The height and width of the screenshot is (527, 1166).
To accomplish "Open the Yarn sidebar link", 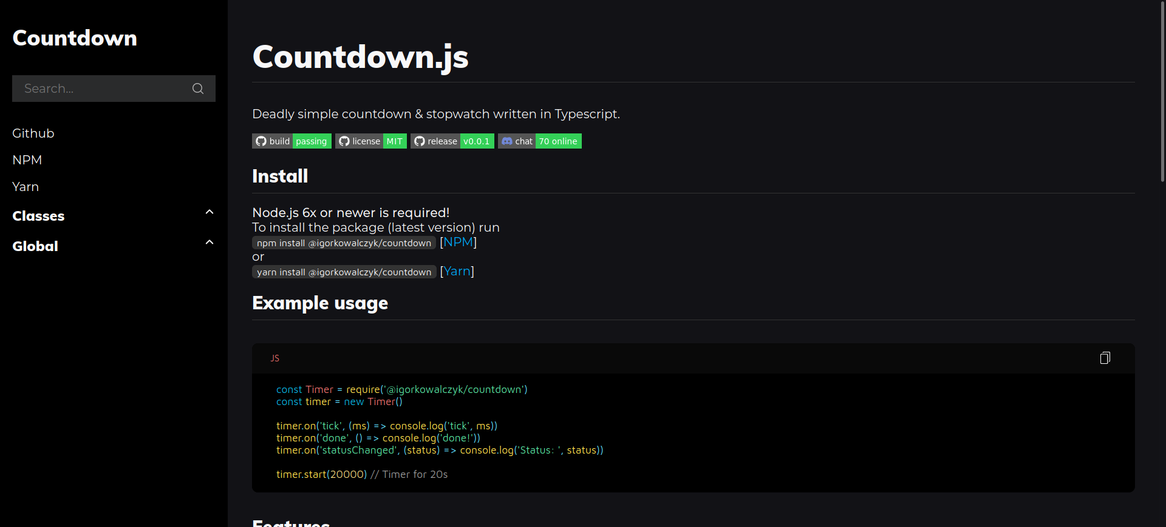I will pos(26,187).
